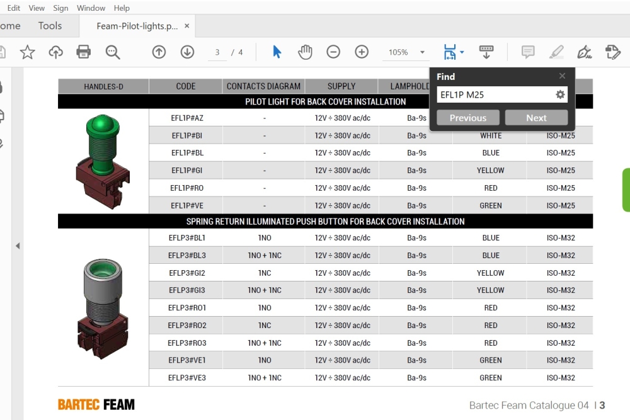Open Find settings gear options
630x420 pixels.
click(x=560, y=95)
